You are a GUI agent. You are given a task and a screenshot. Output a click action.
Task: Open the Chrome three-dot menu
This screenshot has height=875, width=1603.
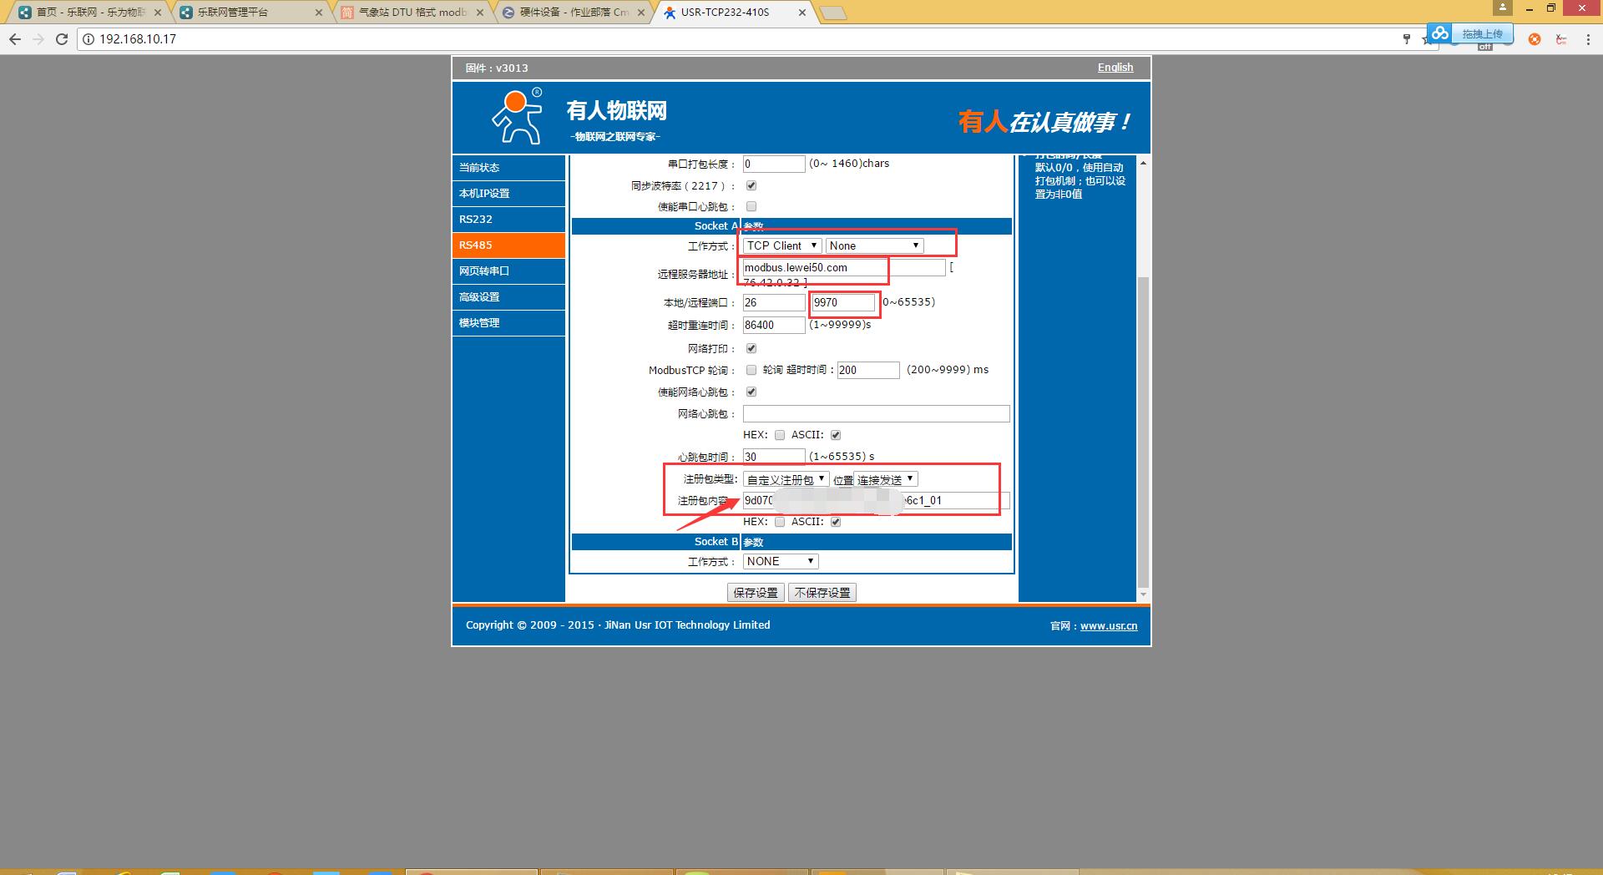click(1588, 39)
